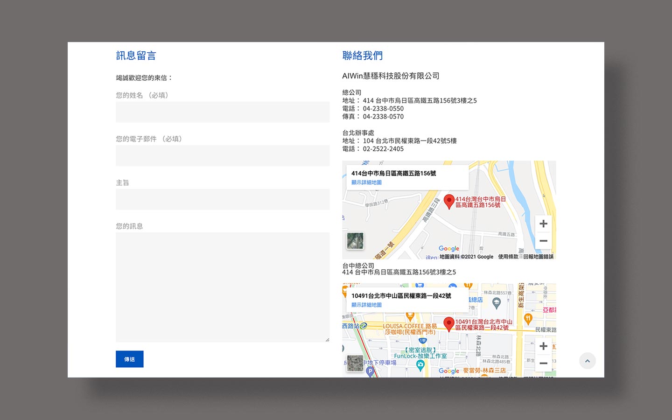Click the red pin on Taichung map
672x420 pixels.
point(449,201)
